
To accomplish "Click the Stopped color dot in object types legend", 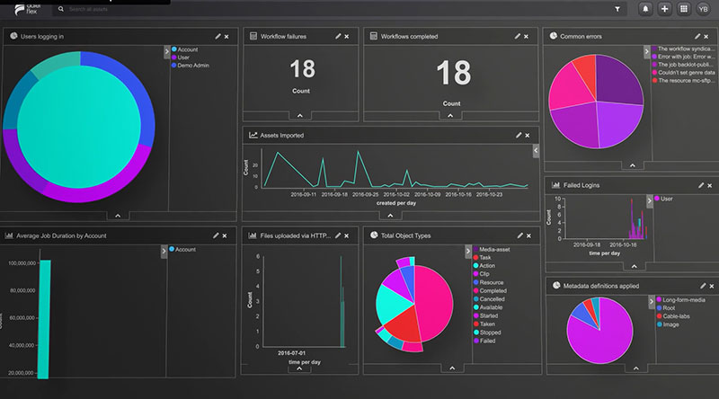I will 476,332.
